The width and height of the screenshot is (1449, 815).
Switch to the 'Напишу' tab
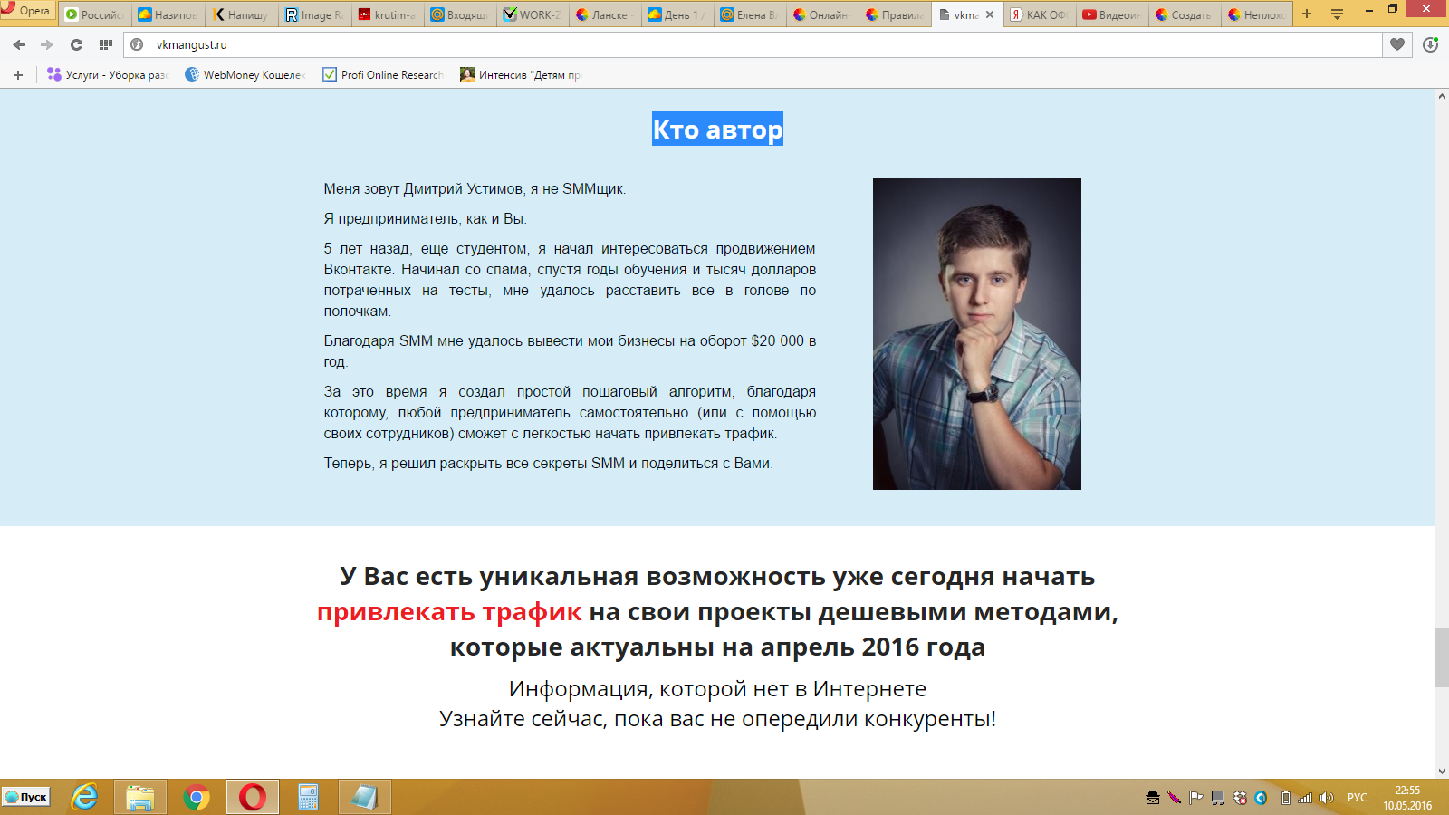tap(242, 14)
